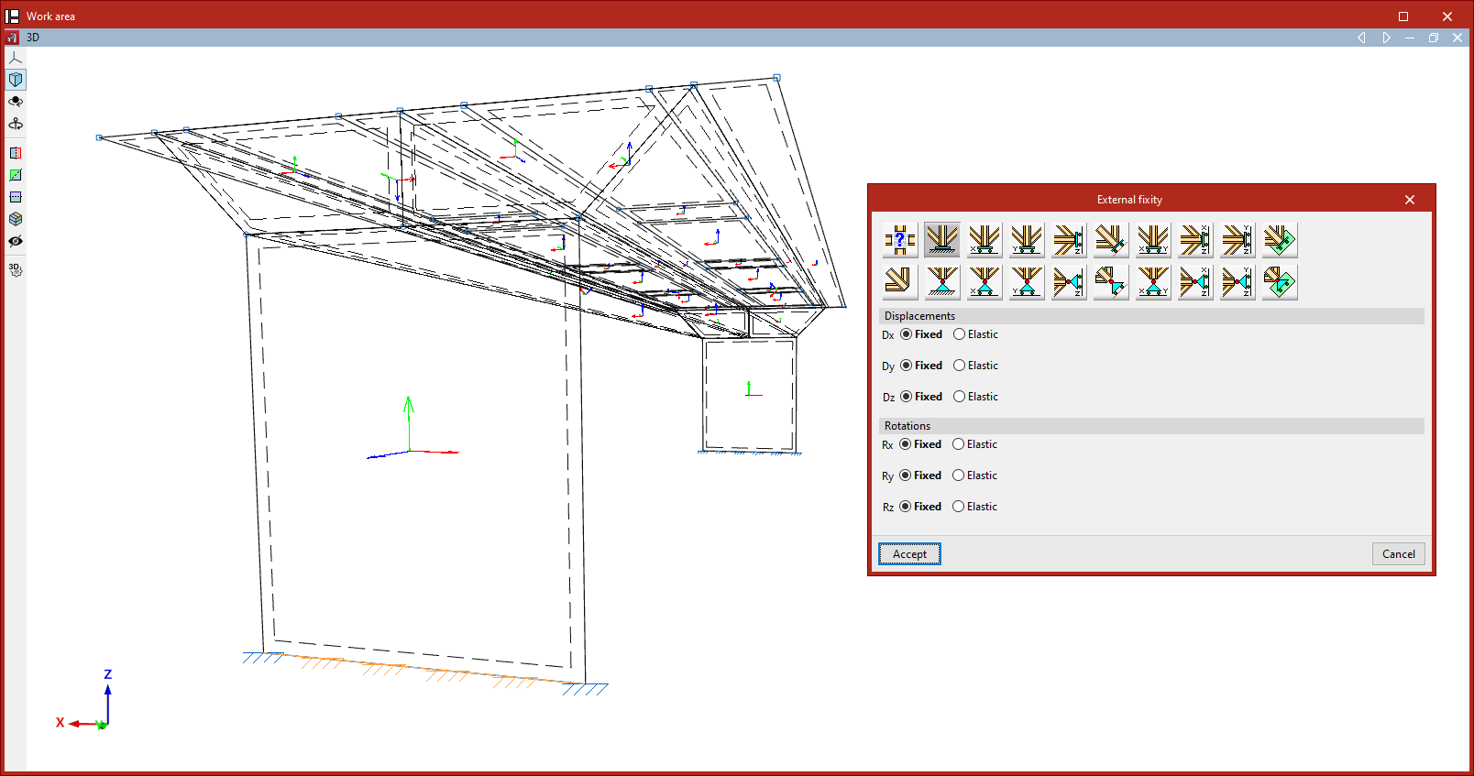
Task: Click the 3D view title label
Action: [x=33, y=38]
